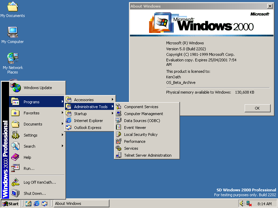Choose Windows Update in Start menu
The width and height of the screenshot is (278, 208).
click(37, 88)
